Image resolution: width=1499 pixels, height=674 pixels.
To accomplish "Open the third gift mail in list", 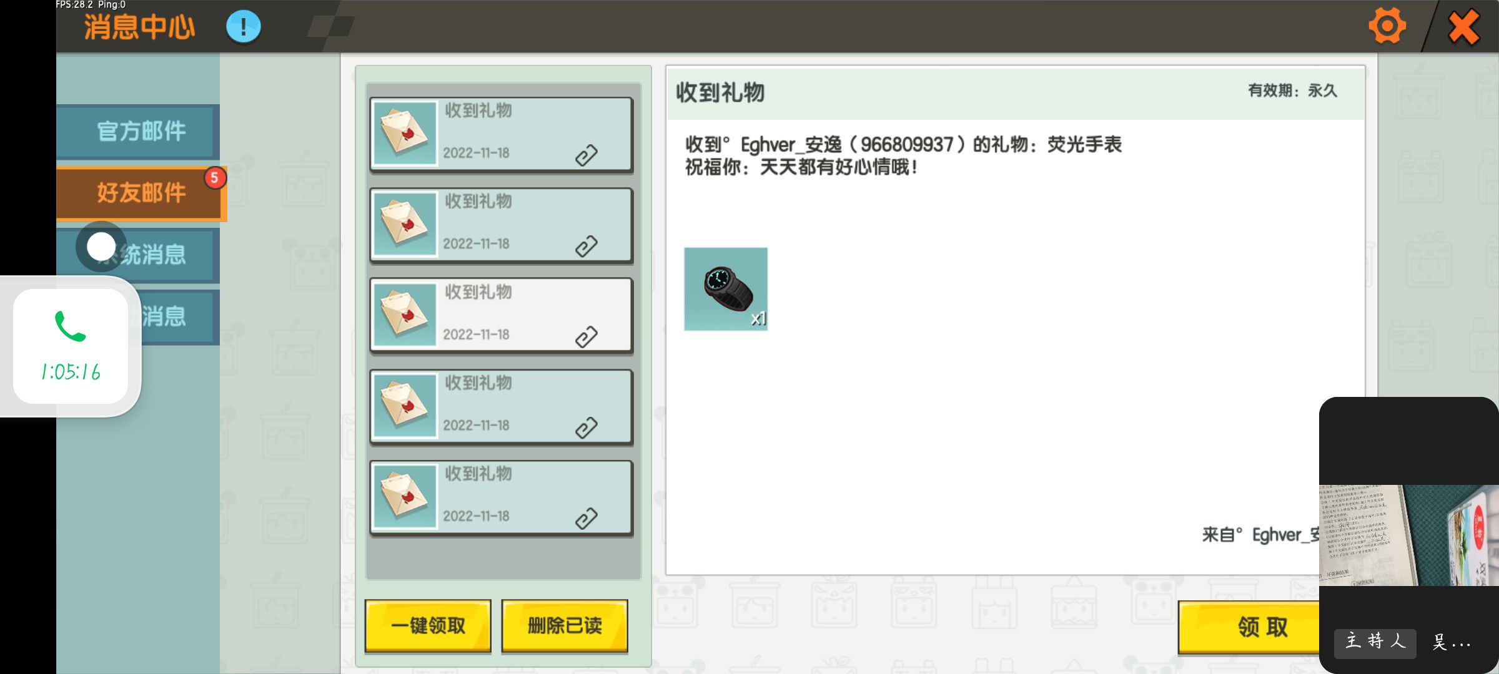I will pyautogui.click(x=501, y=315).
